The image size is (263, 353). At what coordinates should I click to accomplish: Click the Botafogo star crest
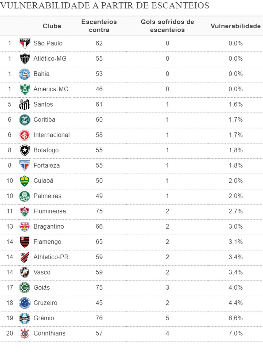[25, 150]
